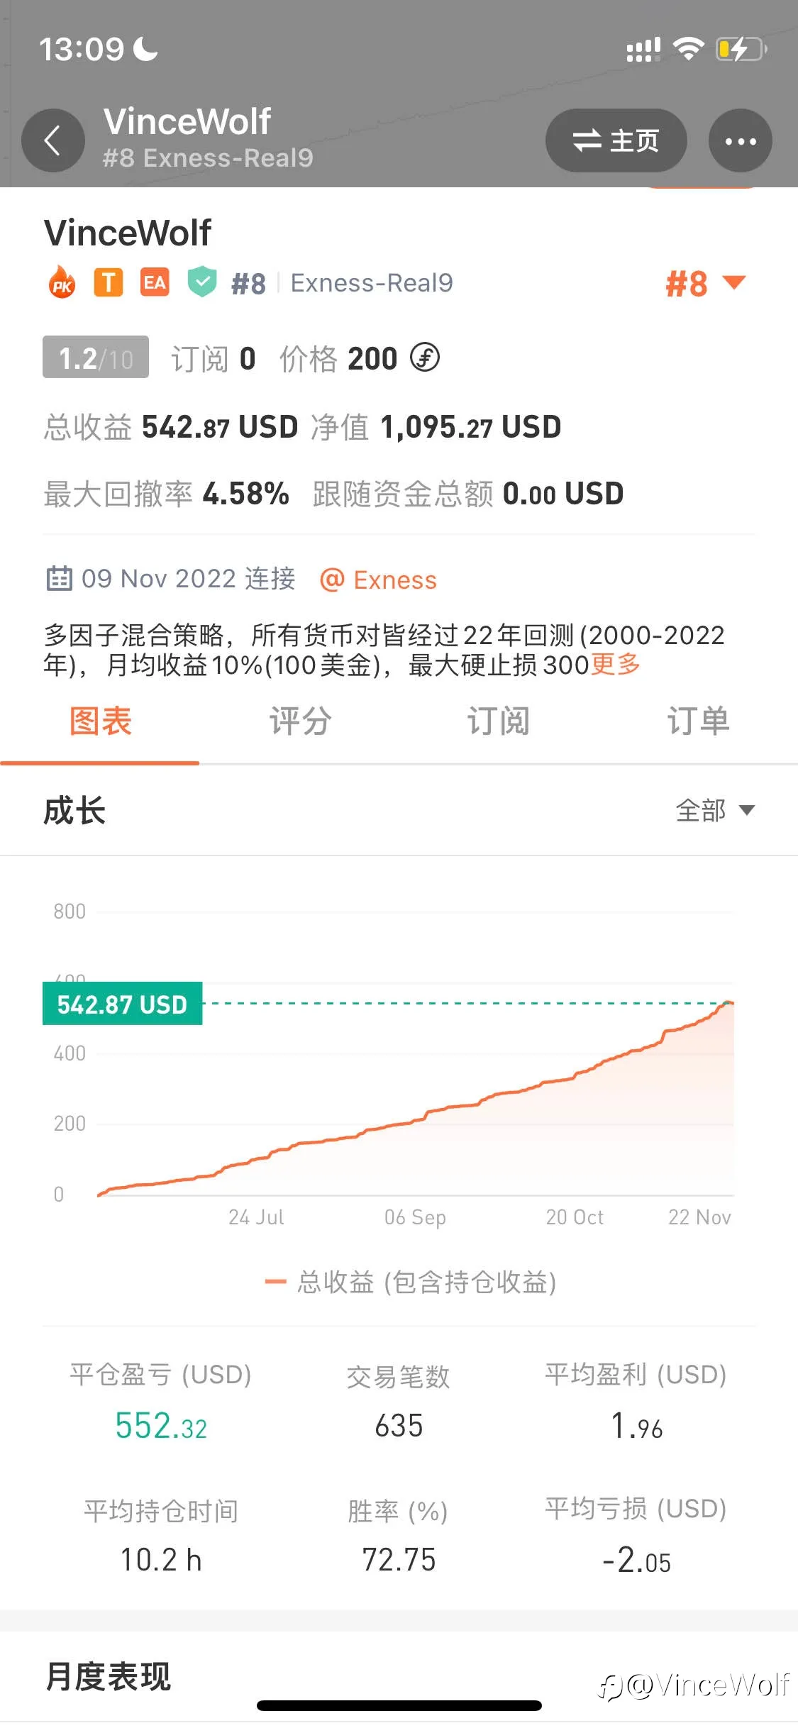Switch to the 订阅 tab
This screenshot has height=1728, width=798.
point(499,721)
